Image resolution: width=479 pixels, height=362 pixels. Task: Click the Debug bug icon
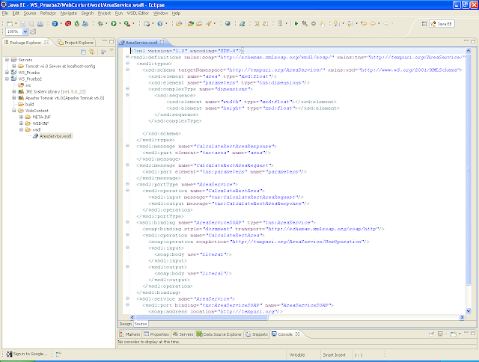(x=100, y=23)
